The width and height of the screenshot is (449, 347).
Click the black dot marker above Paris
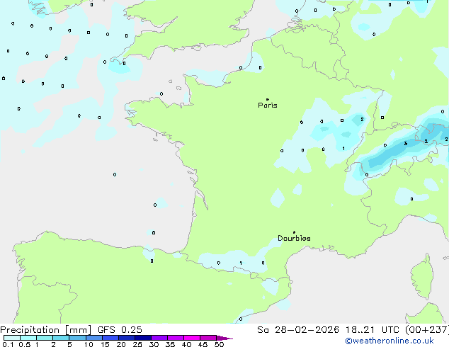click(268, 99)
